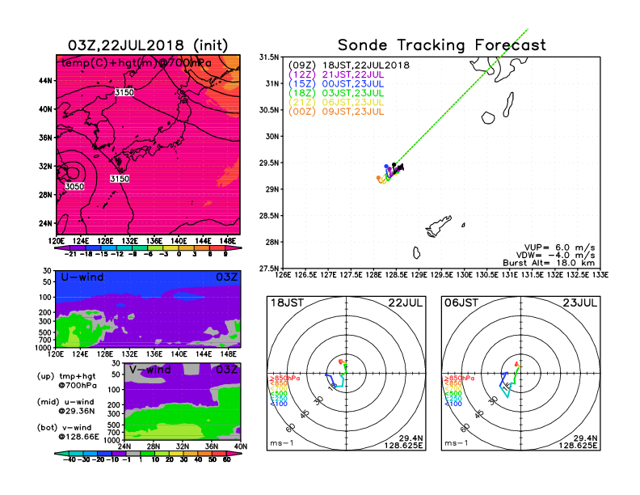Image resolution: width=640 pixels, height=495 pixels.
Task: Click the "3150" contour label near Kyushu
Action: point(120,179)
